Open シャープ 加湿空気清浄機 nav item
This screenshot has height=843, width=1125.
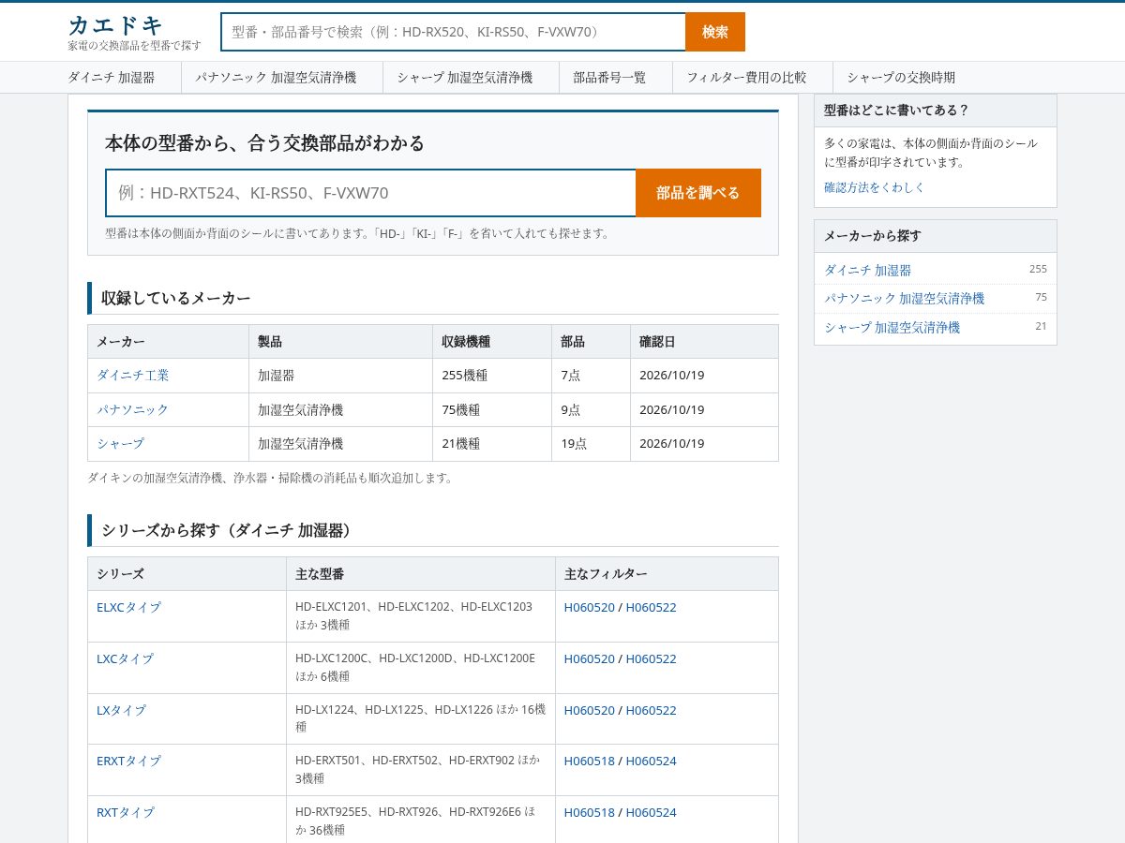464,78
